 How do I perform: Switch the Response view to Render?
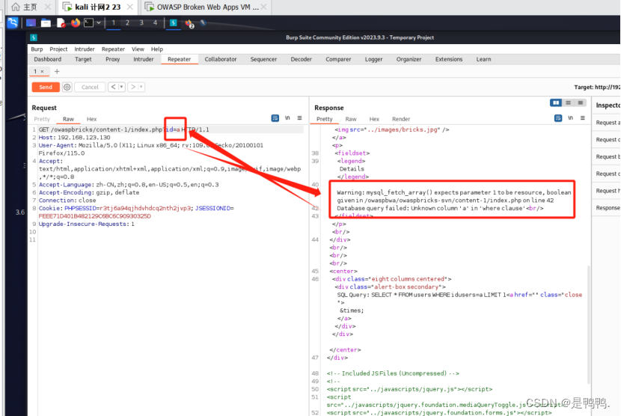(401, 119)
